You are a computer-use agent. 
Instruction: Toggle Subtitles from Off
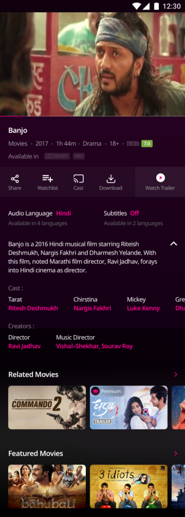[x=134, y=214]
